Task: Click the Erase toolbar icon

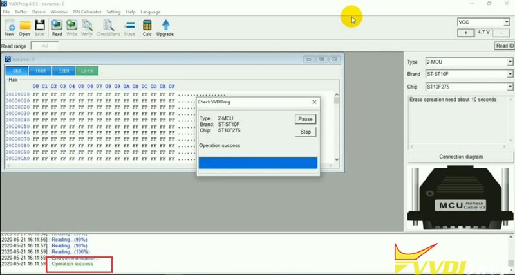Action: 130,28
